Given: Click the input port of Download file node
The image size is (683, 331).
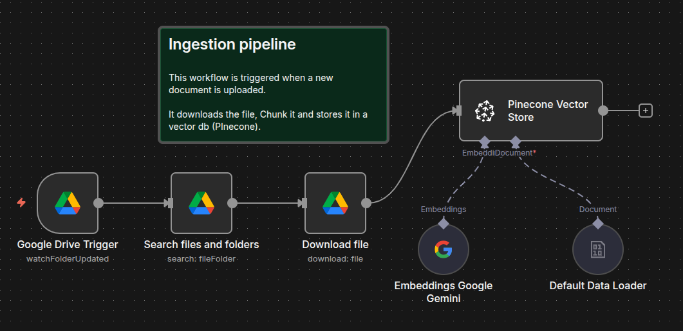Looking at the screenshot, I should pyautogui.click(x=303, y=203).
